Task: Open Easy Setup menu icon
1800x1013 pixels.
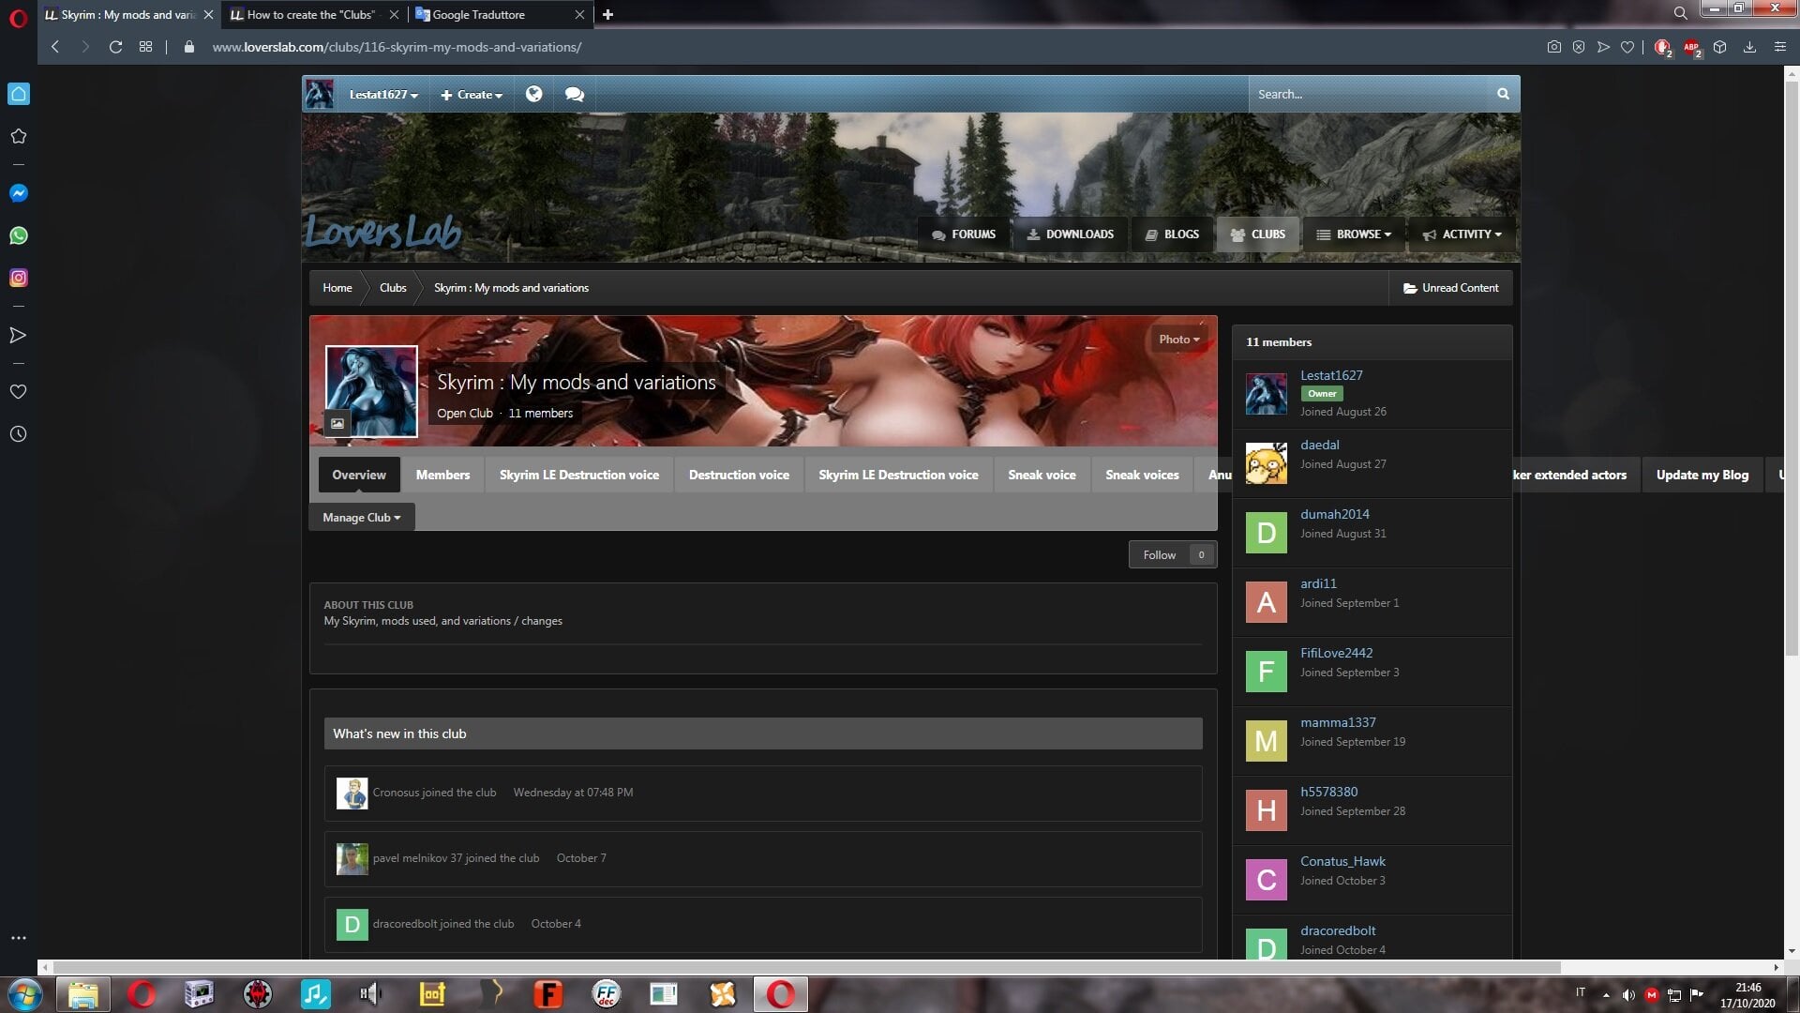Action: pyautogui.click(x=1780, y=47)
